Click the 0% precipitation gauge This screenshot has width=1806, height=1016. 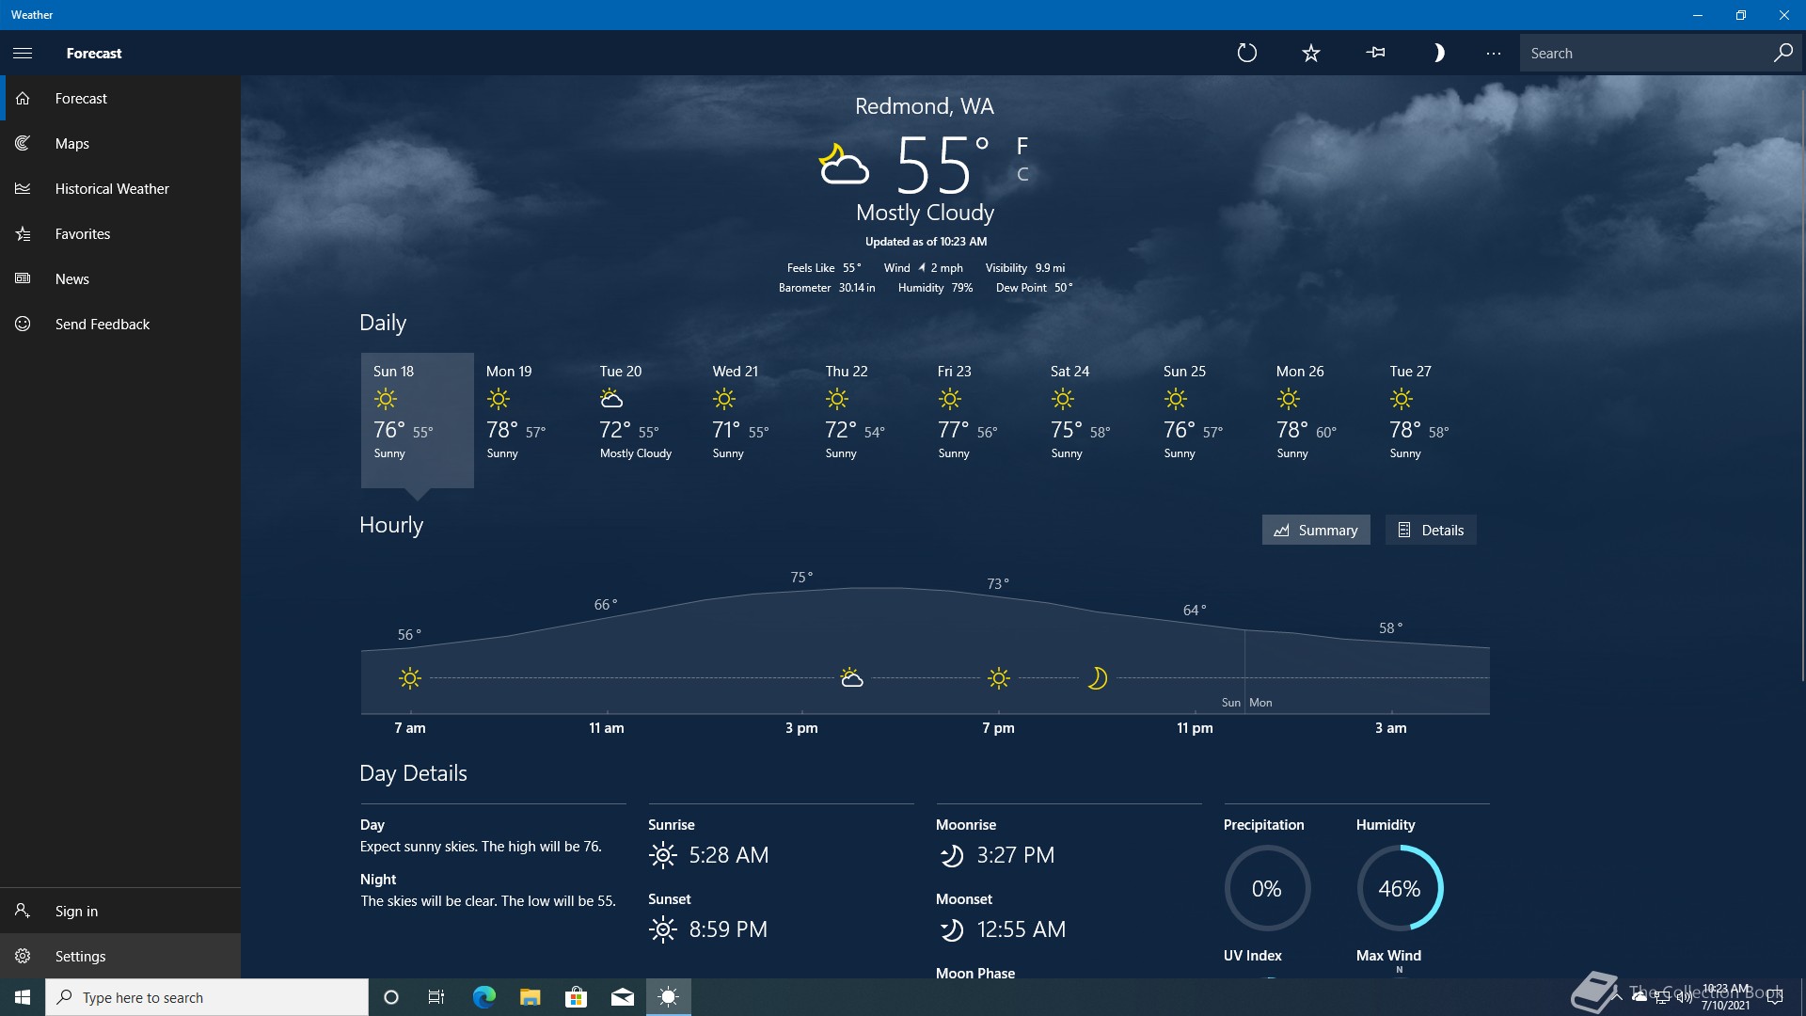pos(1267,888)
